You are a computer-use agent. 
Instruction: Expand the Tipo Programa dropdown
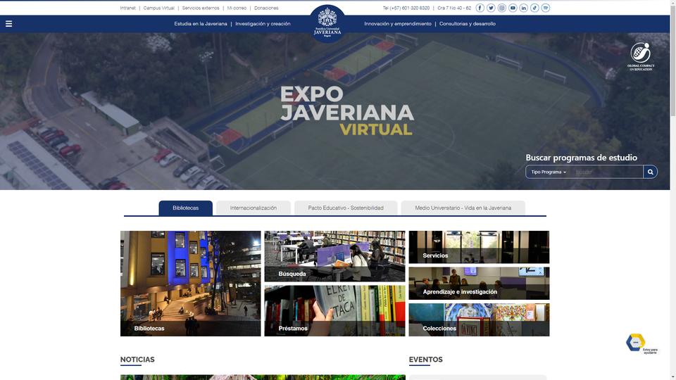coord(549,172)
